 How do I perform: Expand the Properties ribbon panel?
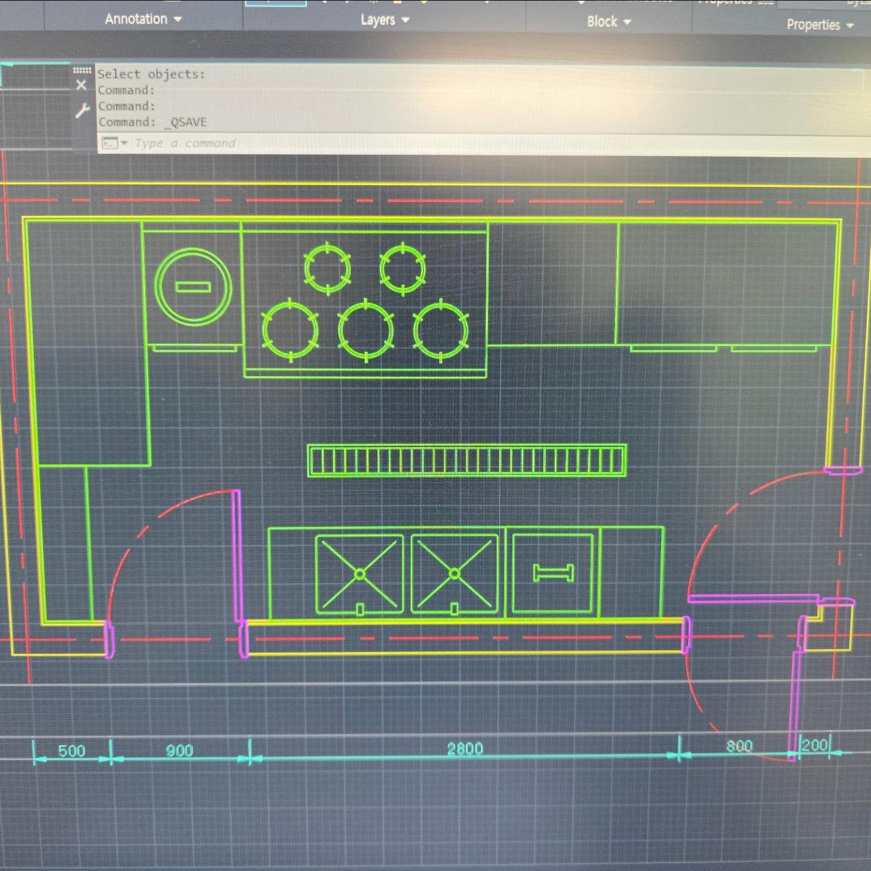(x=820, y=25)
